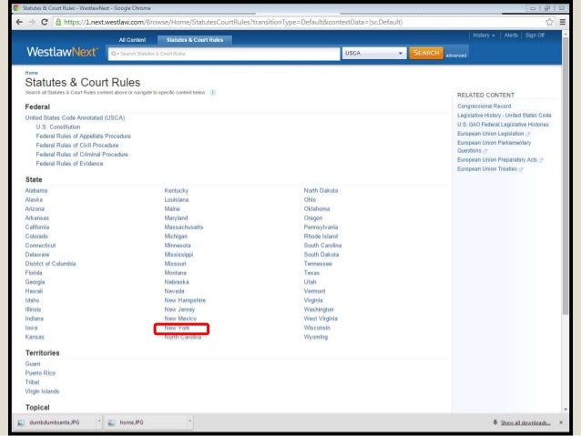Open European Union Parliamentary Questions

pyautogui.click(x=494, y=147)
